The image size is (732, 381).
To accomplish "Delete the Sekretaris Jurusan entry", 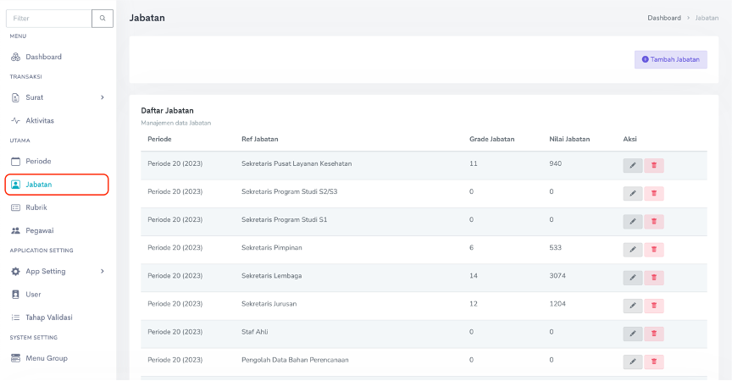I will click(x=653, y=305).
